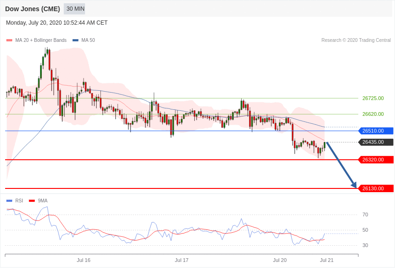Click the Jul 17 date axis label
Viewport: 395px width, 268px height.
tap(182, 260)
